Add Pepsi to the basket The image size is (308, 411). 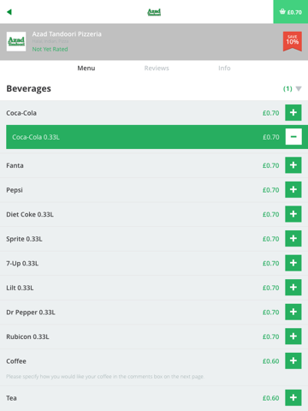(x=293, y=189)
